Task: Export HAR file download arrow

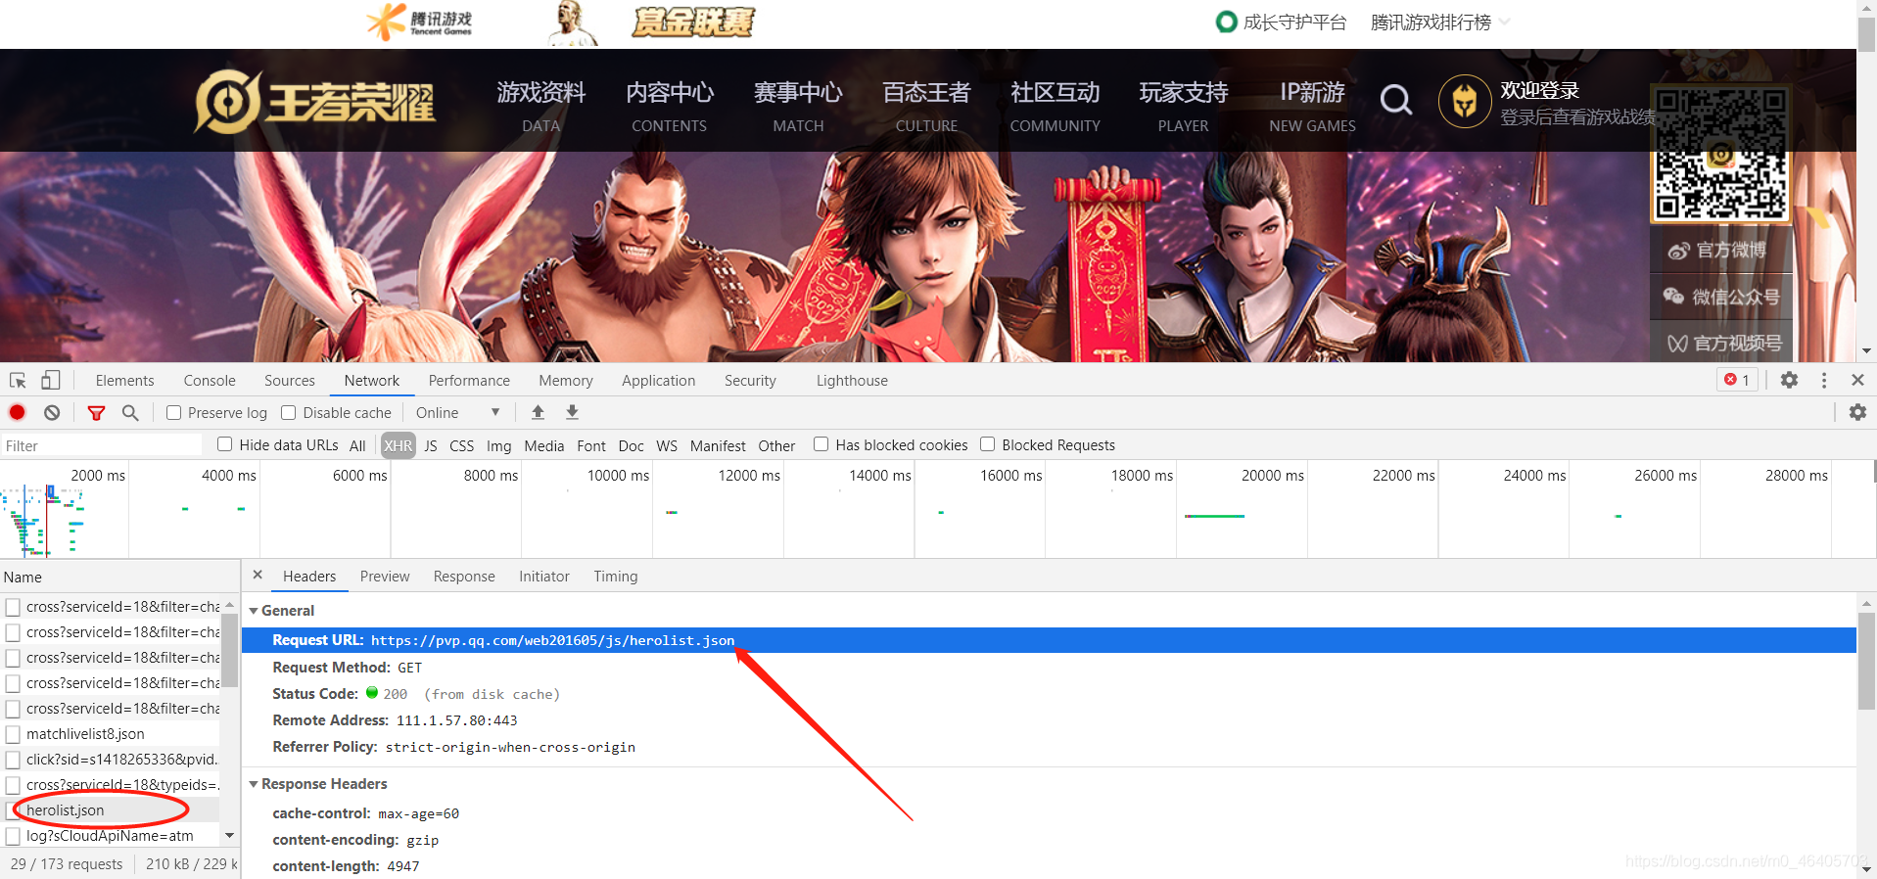Action: pyautogui.click(x=572, y=412)
